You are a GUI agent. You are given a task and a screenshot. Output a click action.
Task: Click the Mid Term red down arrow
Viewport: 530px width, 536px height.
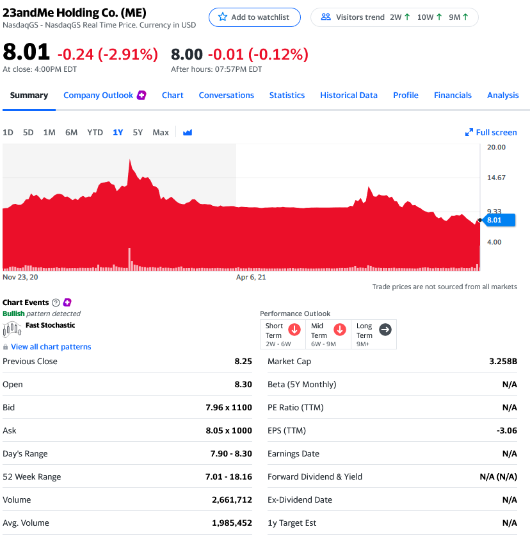click(x=339, y=330)
